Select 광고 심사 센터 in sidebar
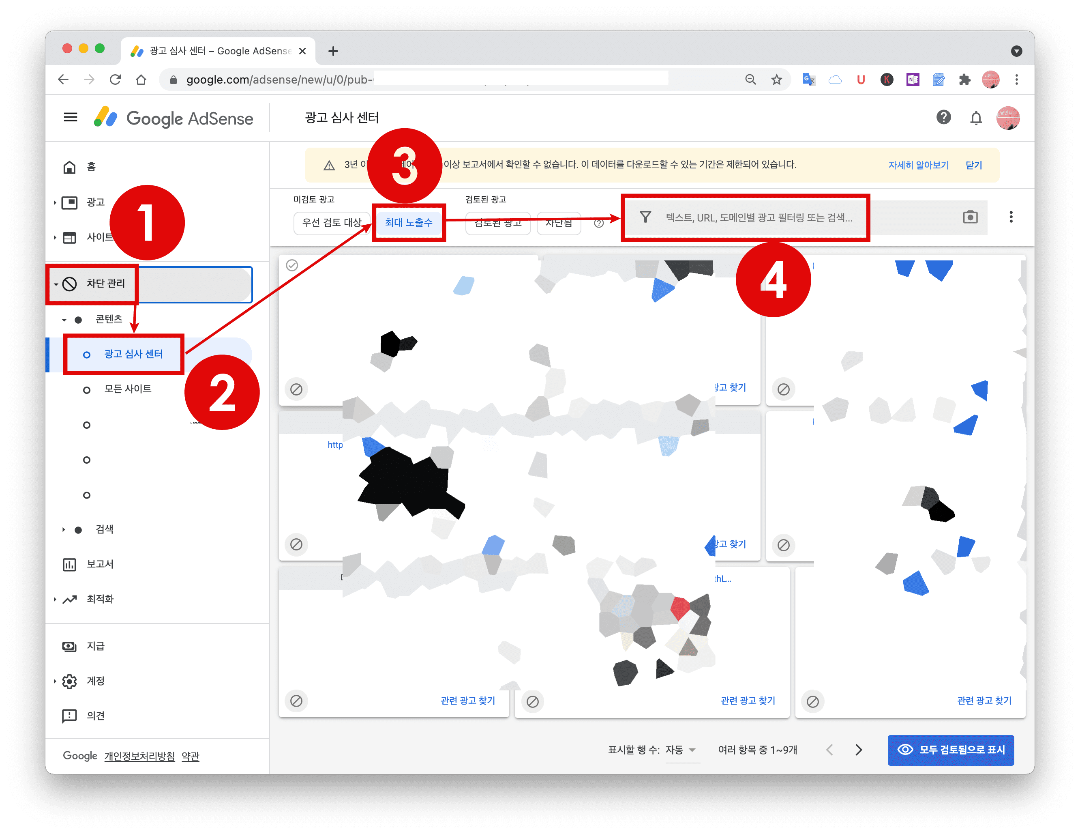 (133, 354)
